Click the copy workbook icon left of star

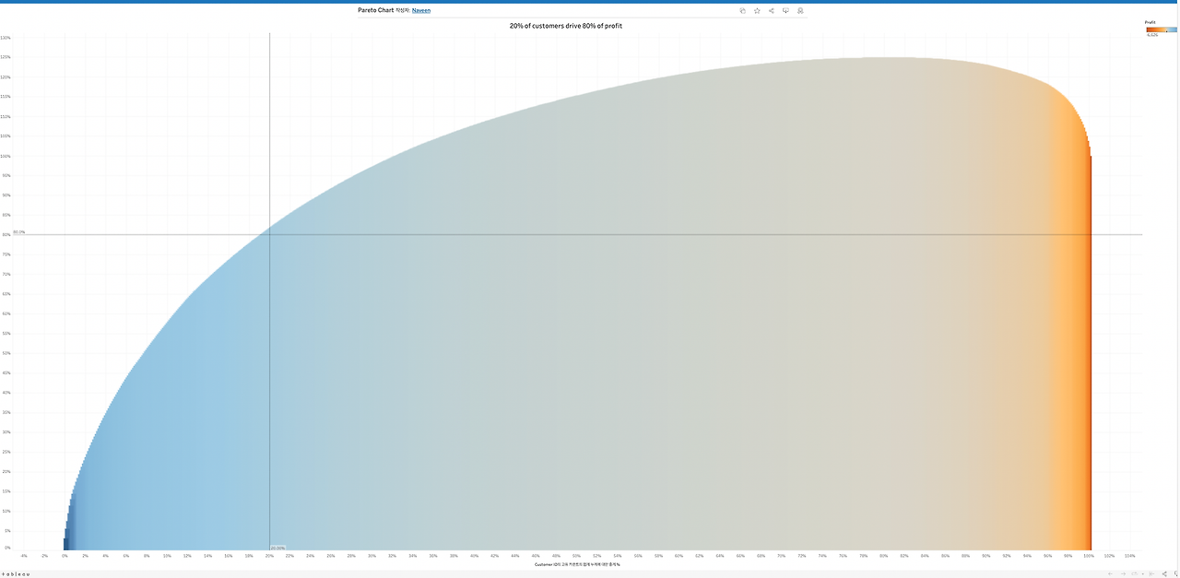click(742, 10)
